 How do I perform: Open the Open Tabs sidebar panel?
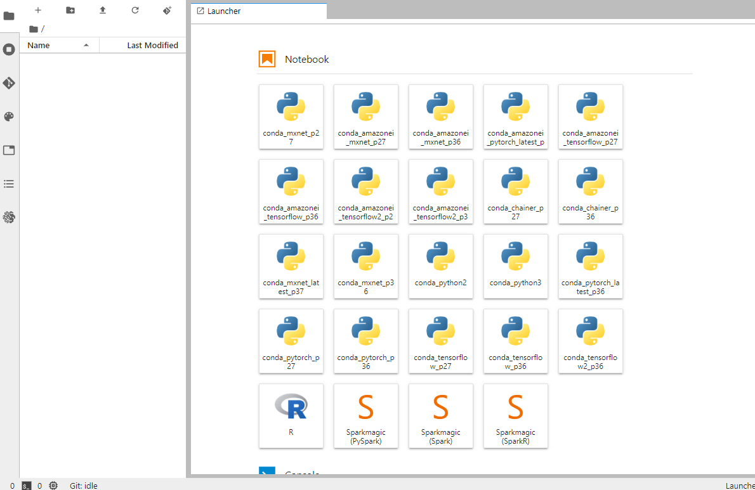click(9, 150)
